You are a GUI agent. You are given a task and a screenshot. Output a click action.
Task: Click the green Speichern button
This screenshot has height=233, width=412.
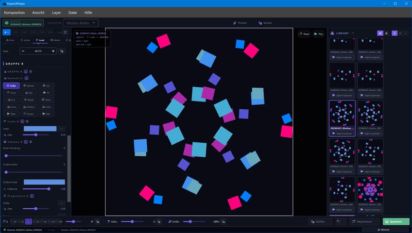pyautogui.click(x=396, y=222)
